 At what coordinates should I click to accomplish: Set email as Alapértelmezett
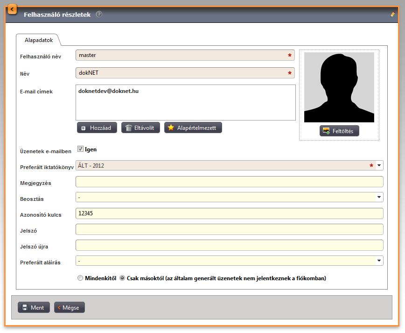click(193, 128)
